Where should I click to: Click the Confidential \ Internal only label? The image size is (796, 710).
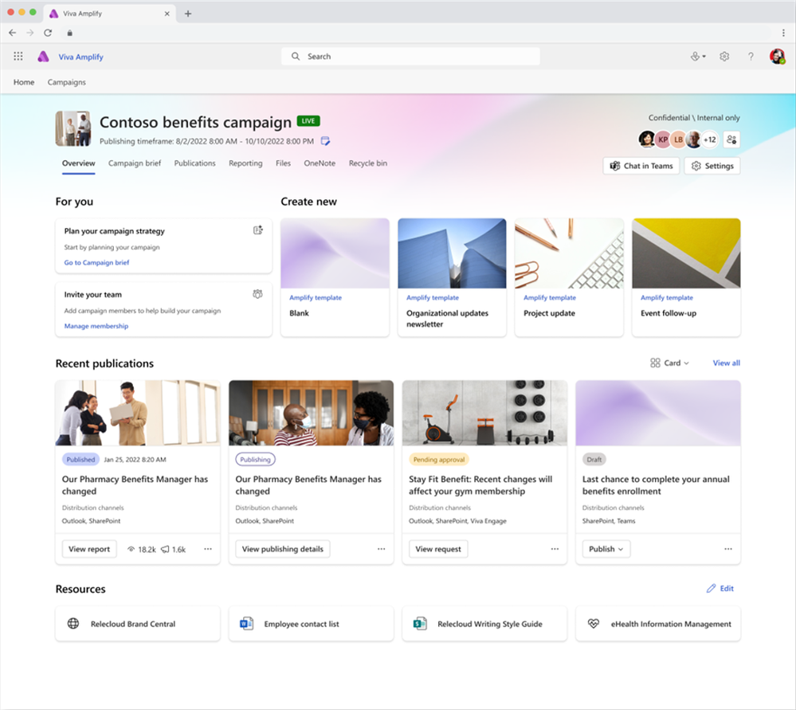pos(694,117)
